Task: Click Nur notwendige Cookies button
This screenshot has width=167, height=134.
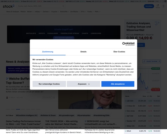Action: click(49, 84)
